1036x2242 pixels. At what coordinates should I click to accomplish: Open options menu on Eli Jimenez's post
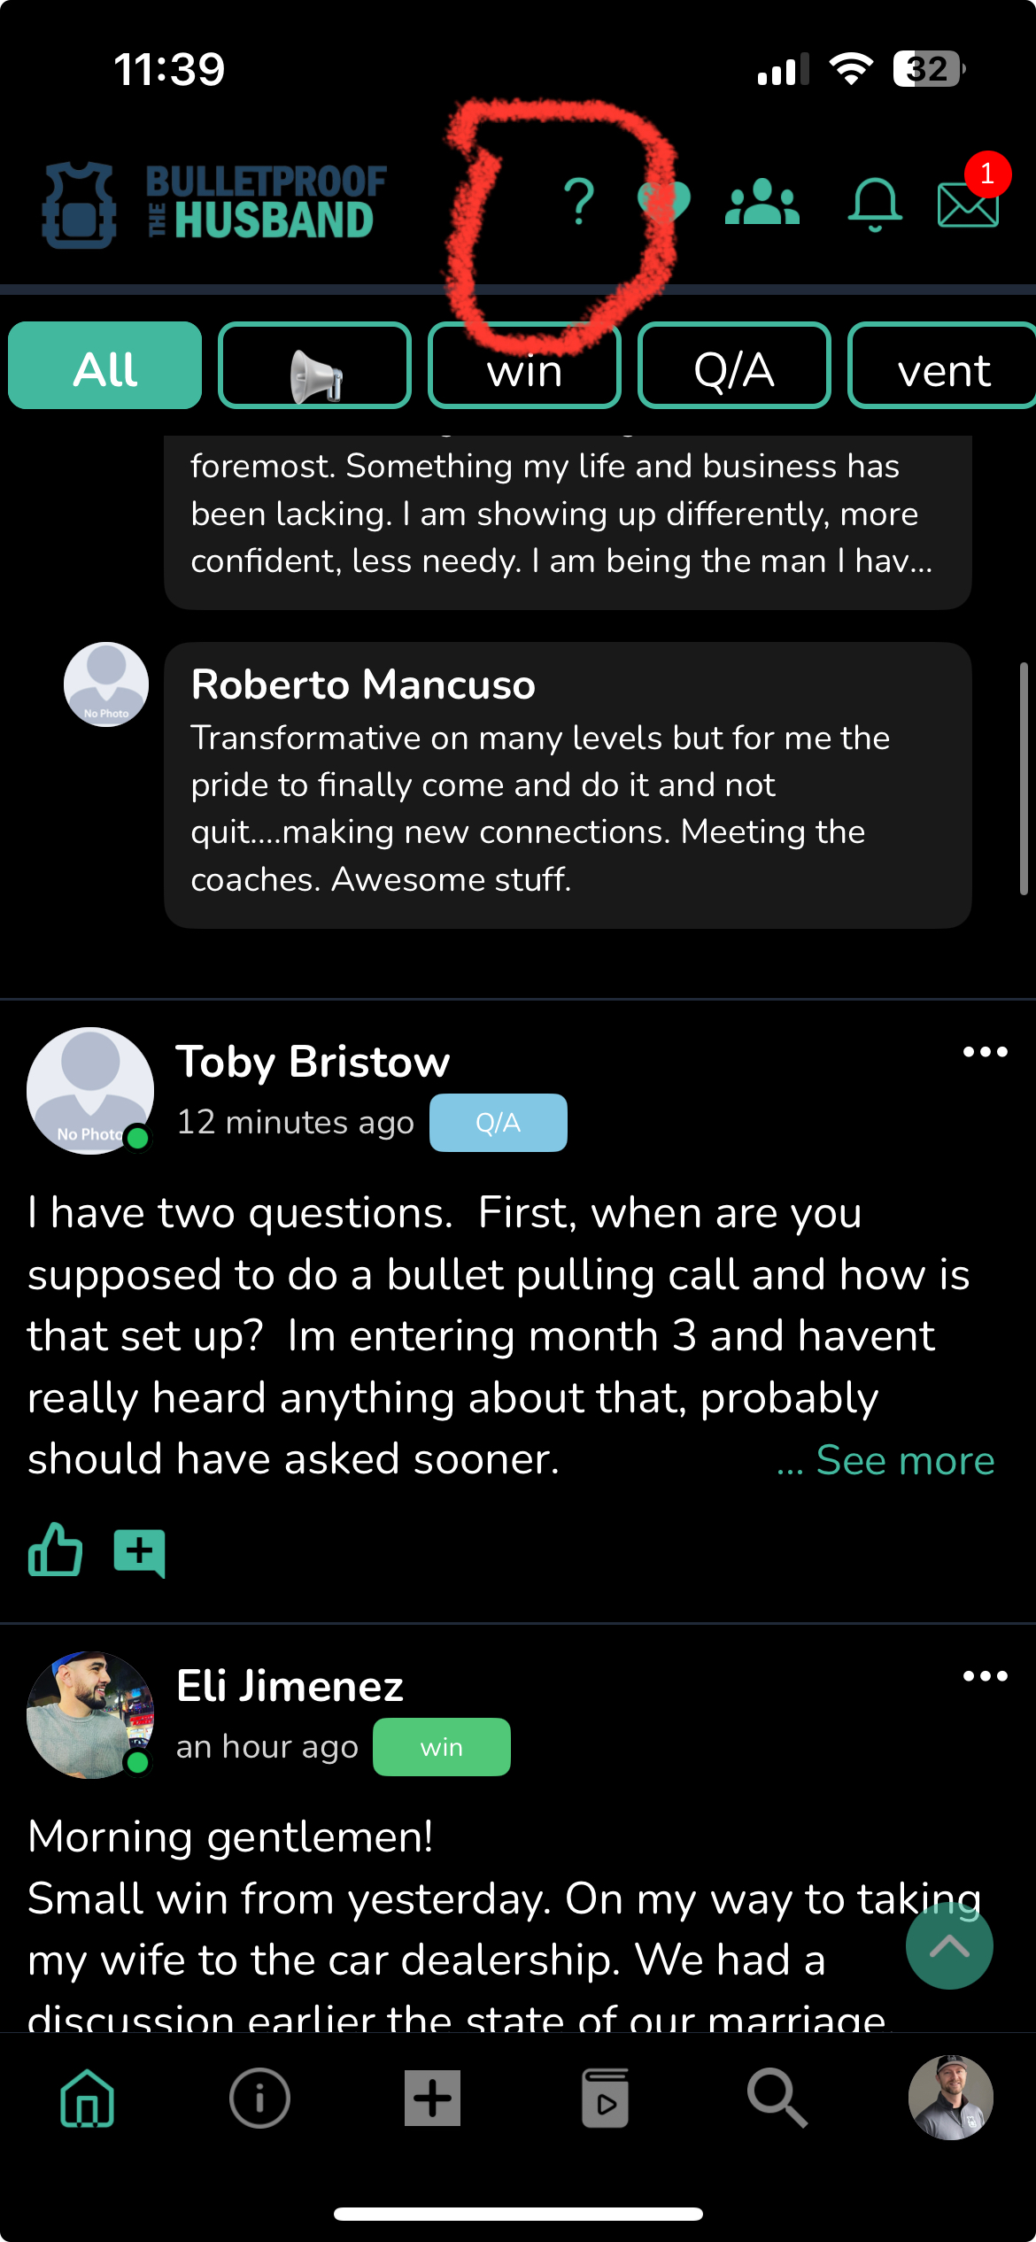985,1676
